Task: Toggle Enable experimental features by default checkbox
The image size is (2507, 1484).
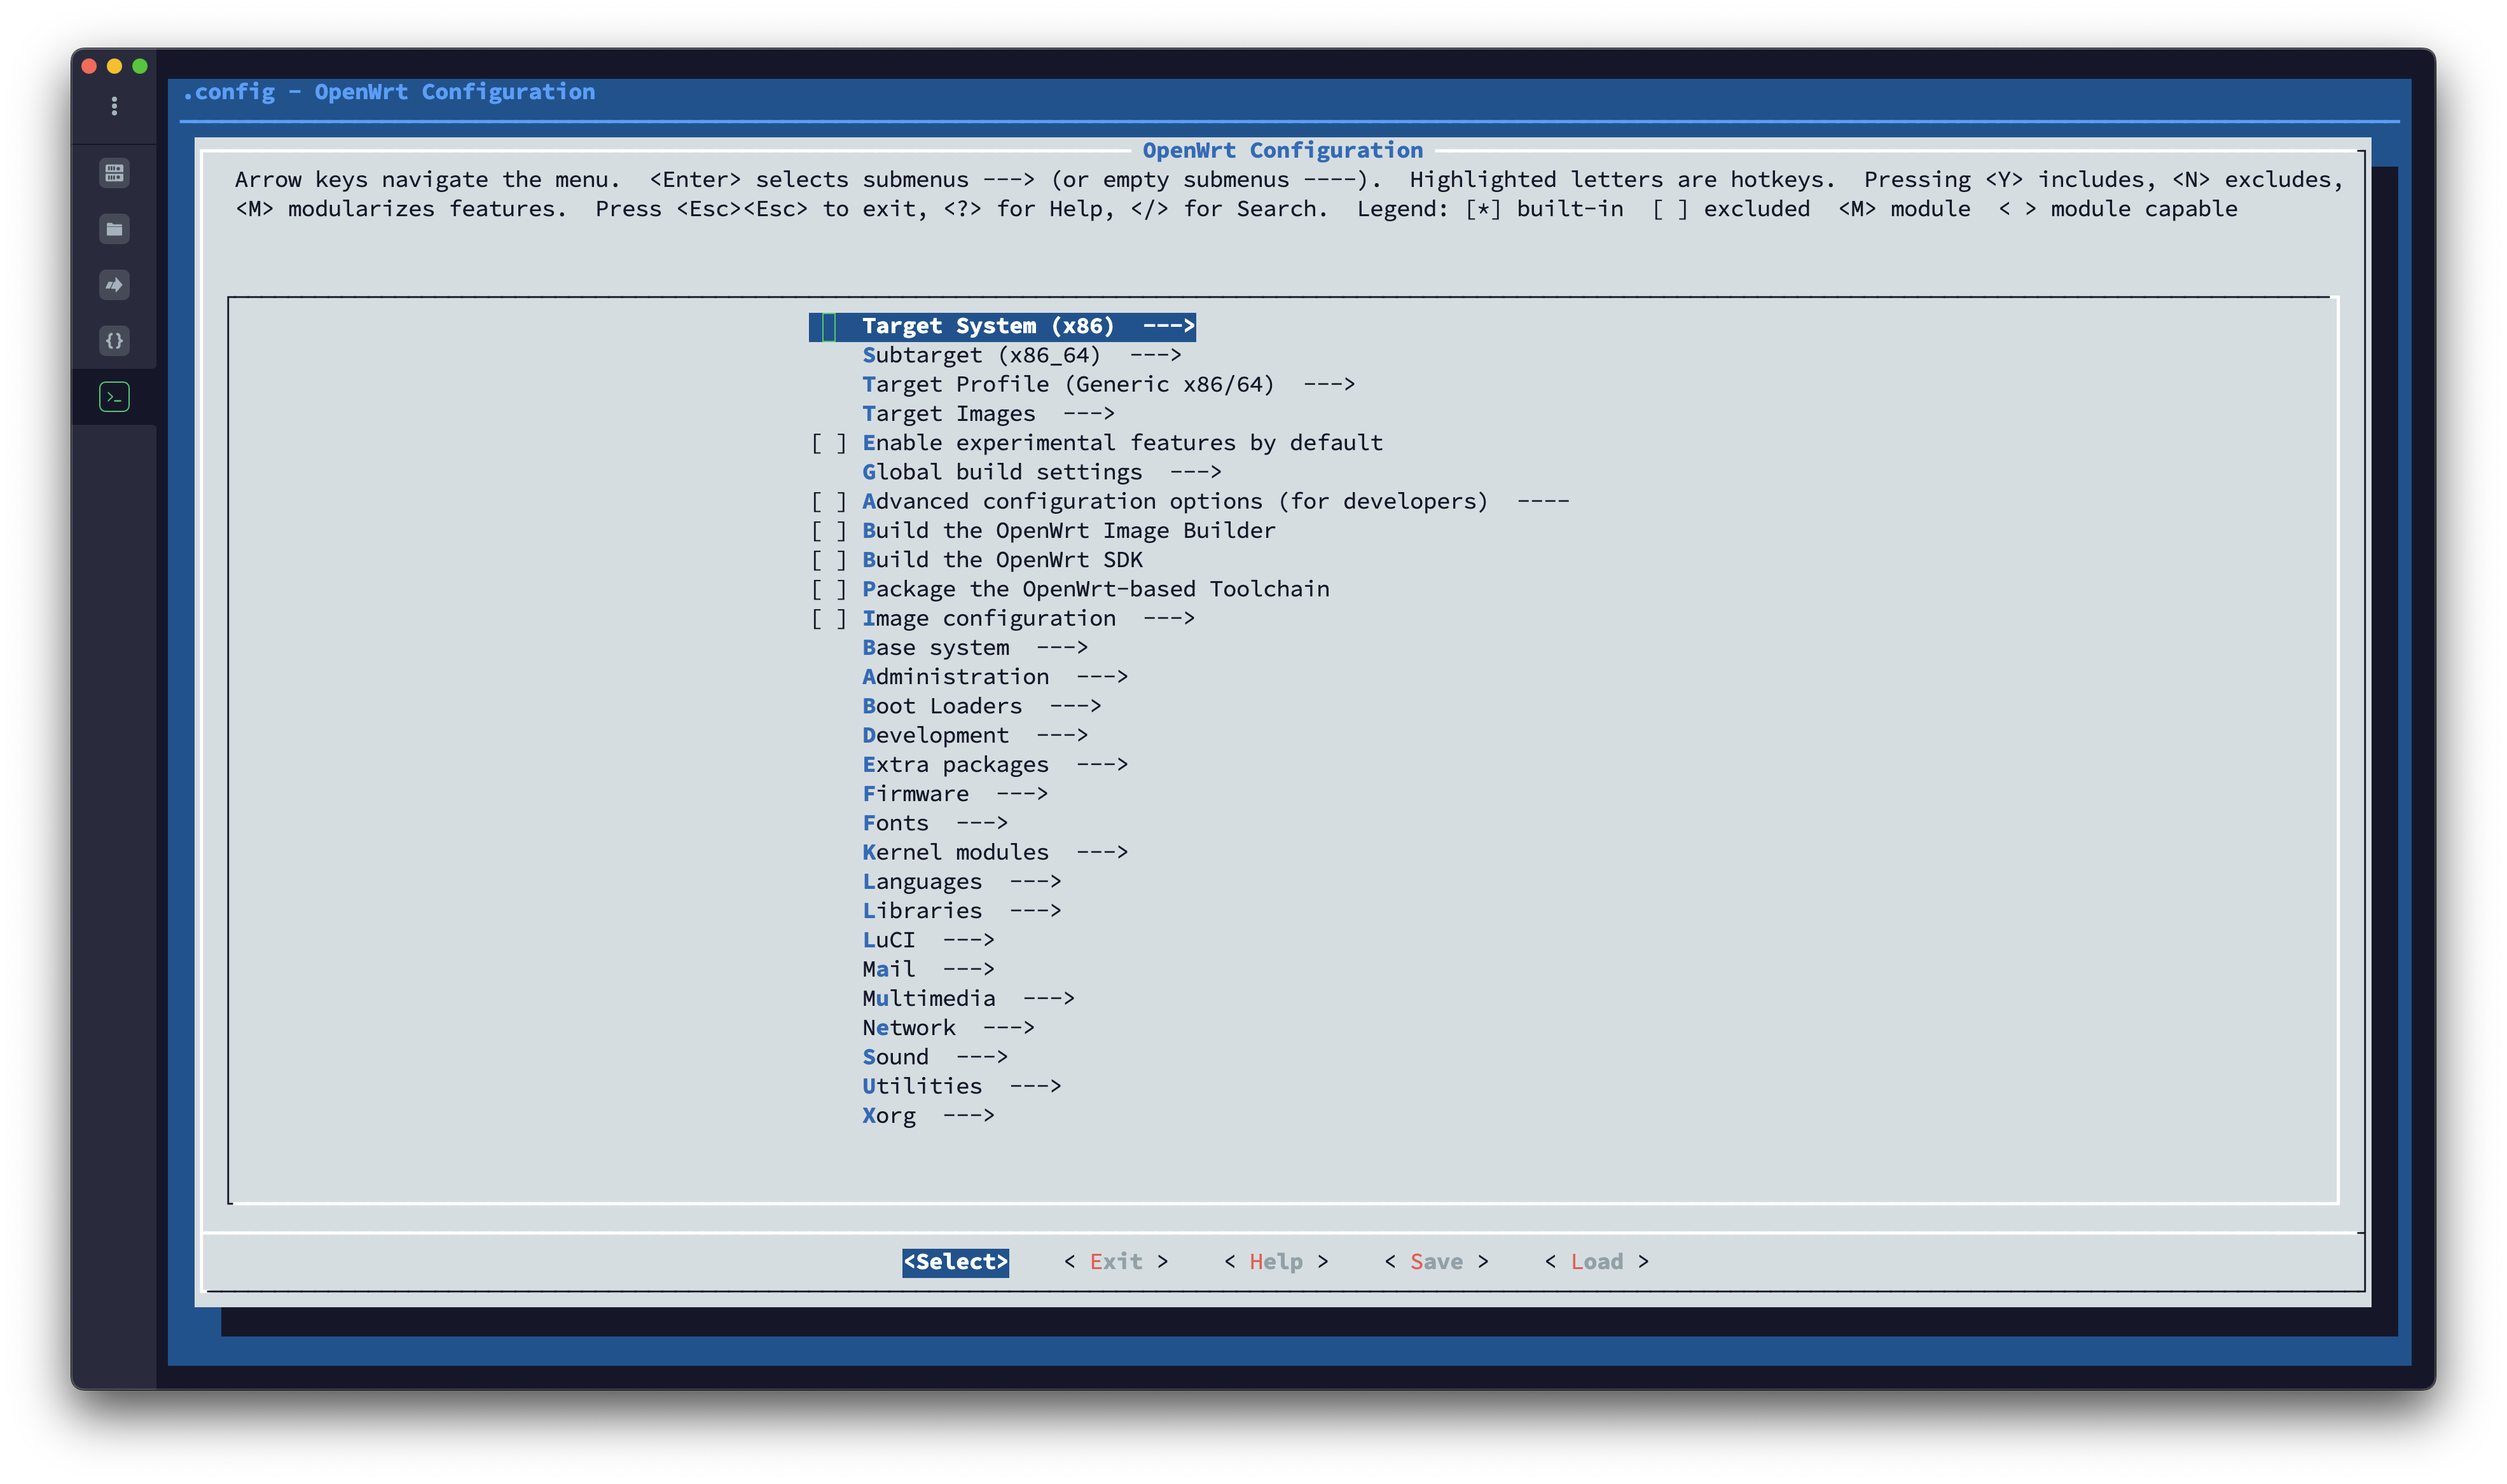Action: 828,443
